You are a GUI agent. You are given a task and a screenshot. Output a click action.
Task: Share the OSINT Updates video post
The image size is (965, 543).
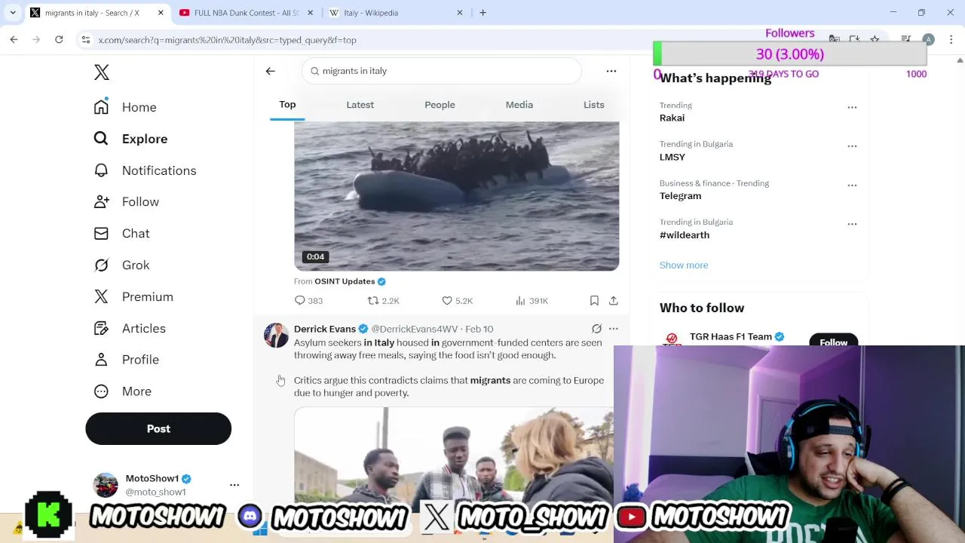[614, 301]
